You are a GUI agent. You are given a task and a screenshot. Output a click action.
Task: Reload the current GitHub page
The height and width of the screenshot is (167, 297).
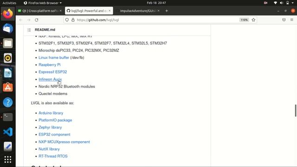pos(37,20)
